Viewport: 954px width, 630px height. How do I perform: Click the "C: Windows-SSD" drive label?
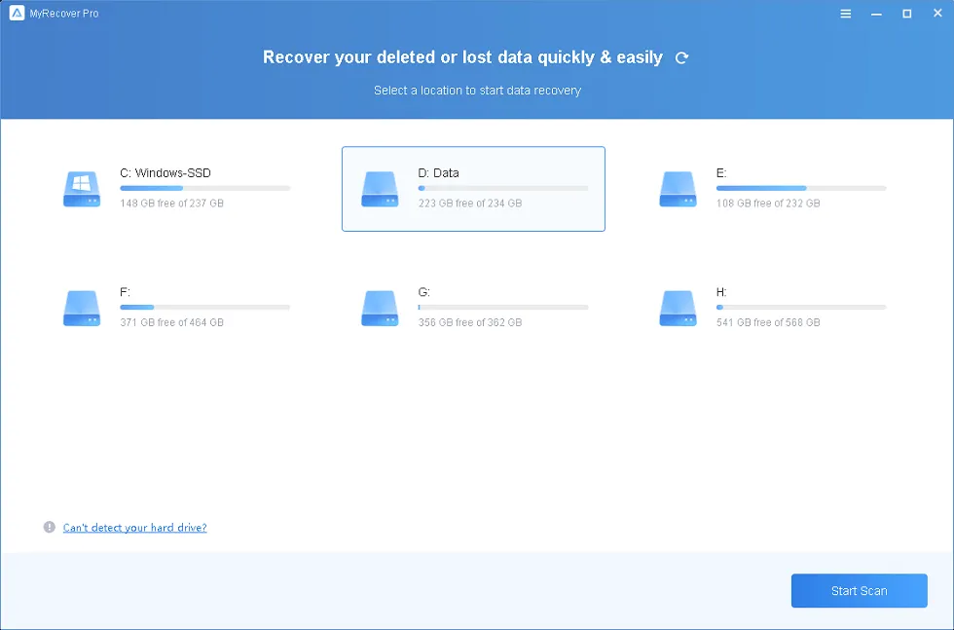(x=165, y=173)
